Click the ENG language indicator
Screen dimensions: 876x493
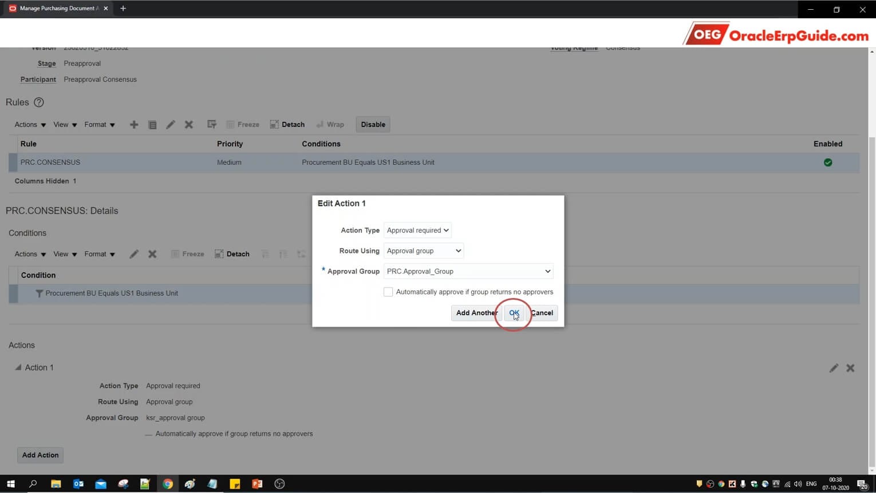click(x=811, y=484)
